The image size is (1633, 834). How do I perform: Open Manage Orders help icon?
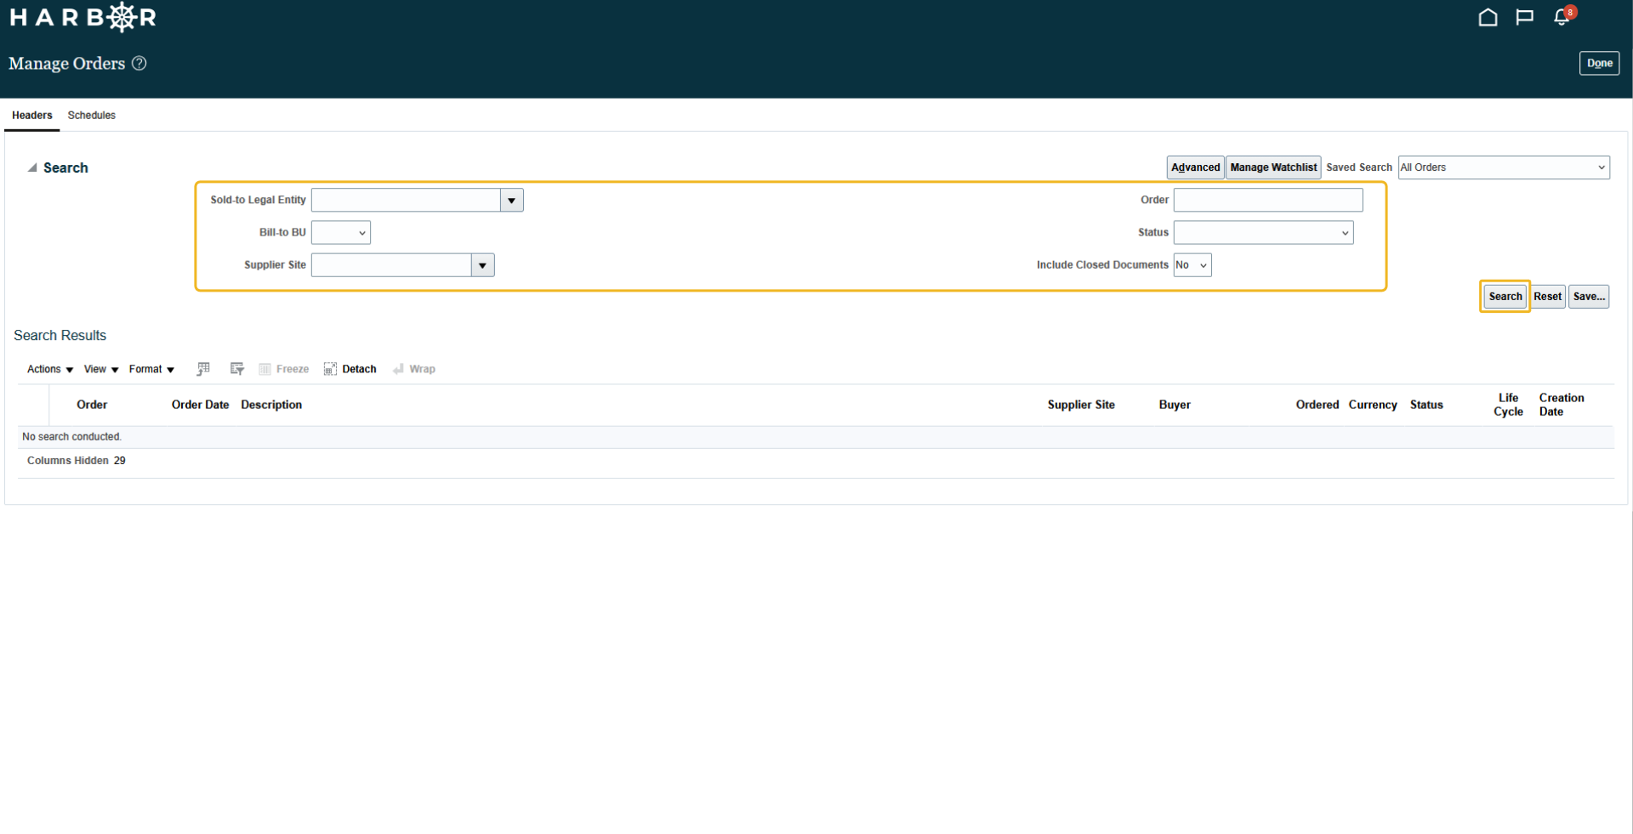[139, 64]
